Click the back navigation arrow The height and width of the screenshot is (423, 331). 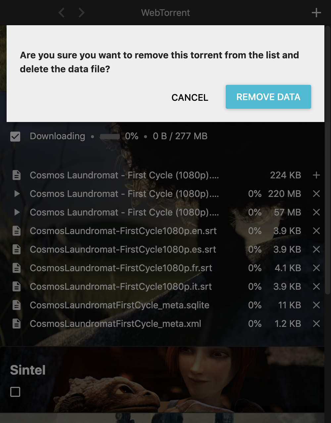pos(61,13)
